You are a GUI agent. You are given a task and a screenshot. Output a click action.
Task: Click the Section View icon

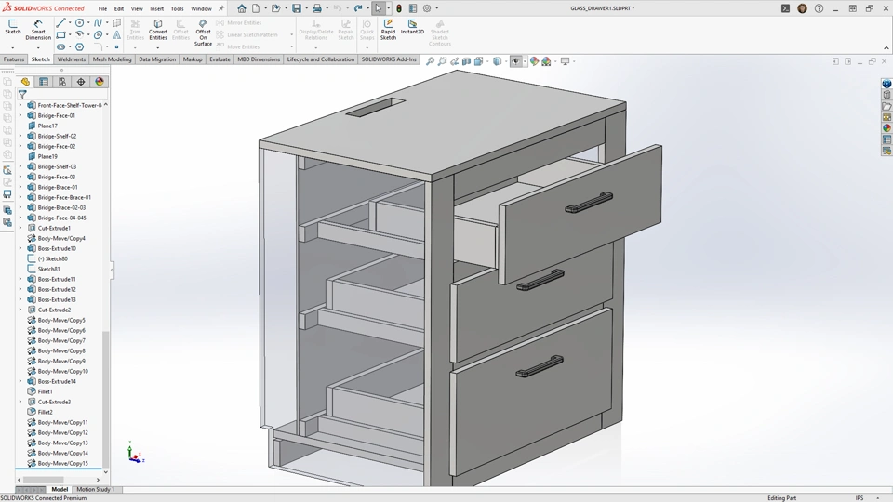click(x=466, y=61)
